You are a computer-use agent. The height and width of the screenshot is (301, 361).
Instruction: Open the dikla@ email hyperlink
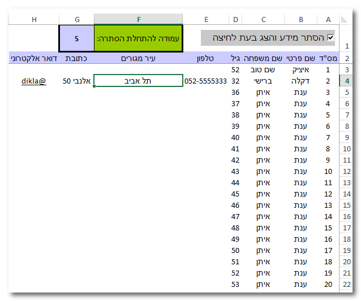click(33, 81)
